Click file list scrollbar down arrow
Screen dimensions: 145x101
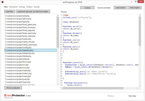tap(58, 84)
